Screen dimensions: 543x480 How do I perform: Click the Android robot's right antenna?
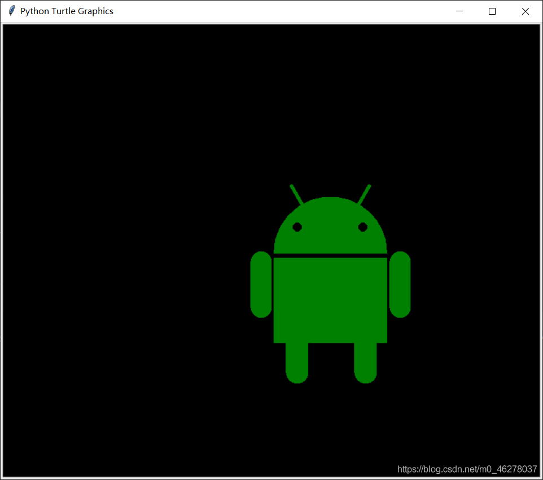364,194
